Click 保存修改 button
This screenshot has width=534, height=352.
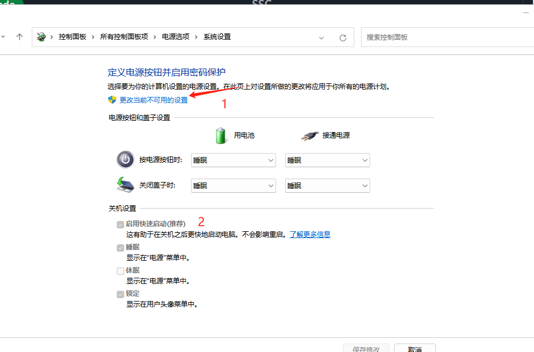pyautogui.click(x=366, y=348)
